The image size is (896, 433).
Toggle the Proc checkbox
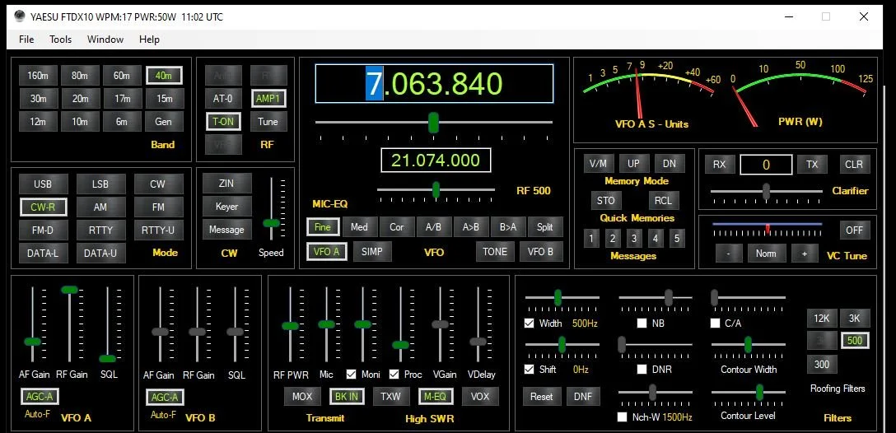click(394, 375)
